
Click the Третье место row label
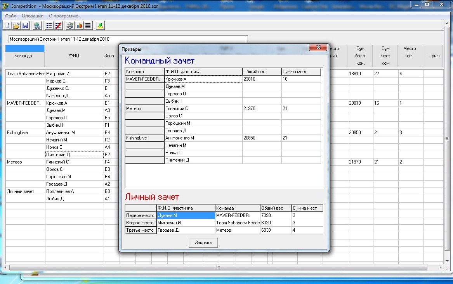coord(141,230)
